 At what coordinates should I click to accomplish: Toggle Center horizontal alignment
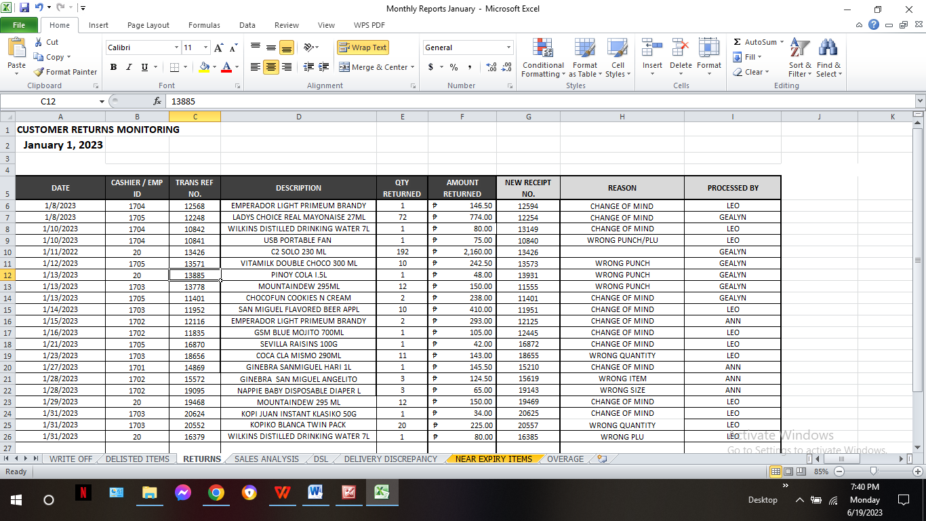click(270, 67)
